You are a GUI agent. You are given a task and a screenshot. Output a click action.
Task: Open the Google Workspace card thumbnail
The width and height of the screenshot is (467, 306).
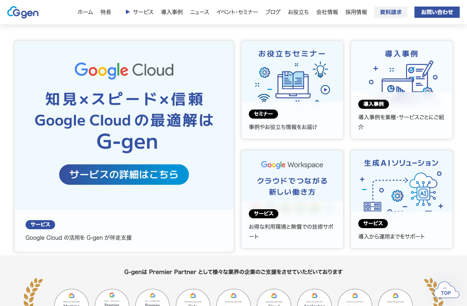tap(292, 176)
